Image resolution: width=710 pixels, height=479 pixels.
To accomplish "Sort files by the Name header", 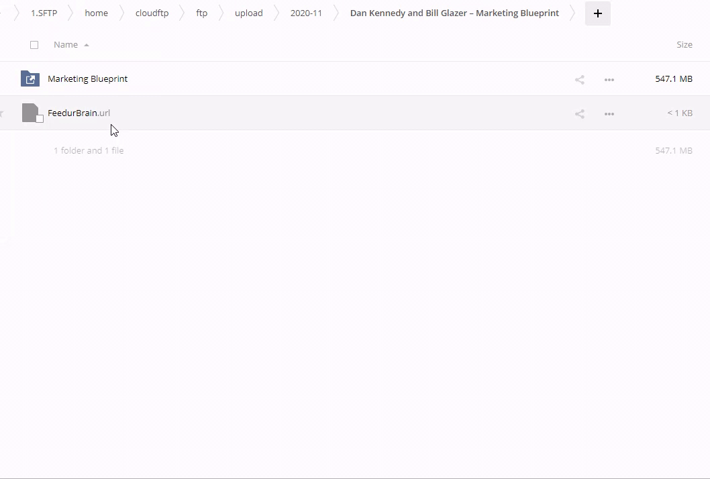I will pyautogui.click(x=66, y=45).
